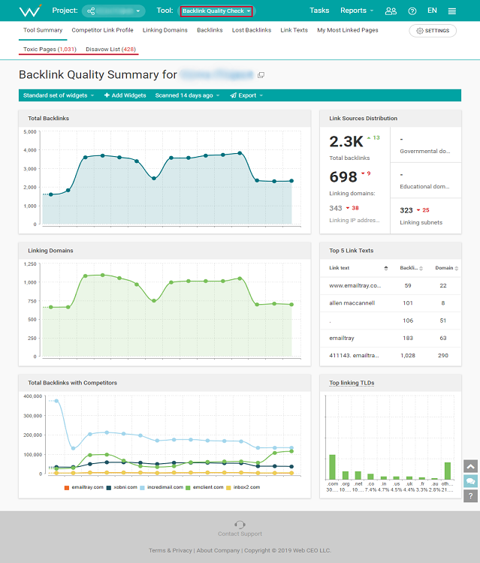Open the hamburger menu icon
Viewport: 480px width, 563px height.
pos(452,11)
